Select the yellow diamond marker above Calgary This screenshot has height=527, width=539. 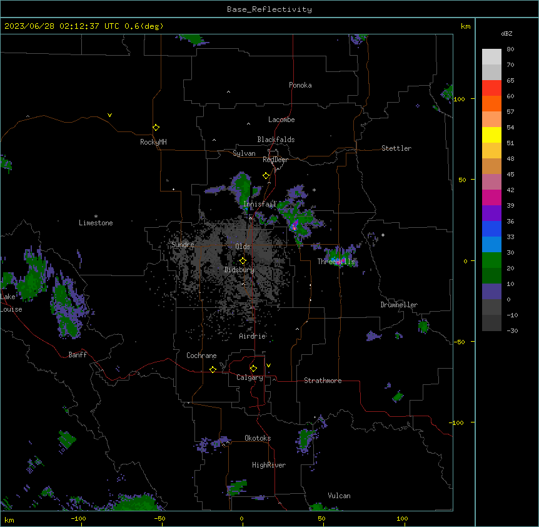pyautogui.click(x=253, y=369)
